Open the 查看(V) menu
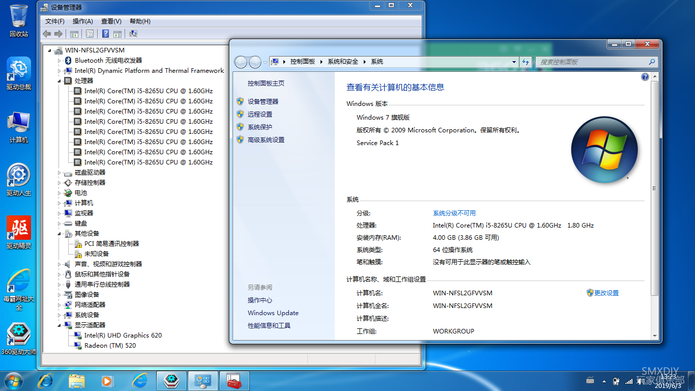Image resolution: width=695 pixels, height=391 pixels. [111, 21]
